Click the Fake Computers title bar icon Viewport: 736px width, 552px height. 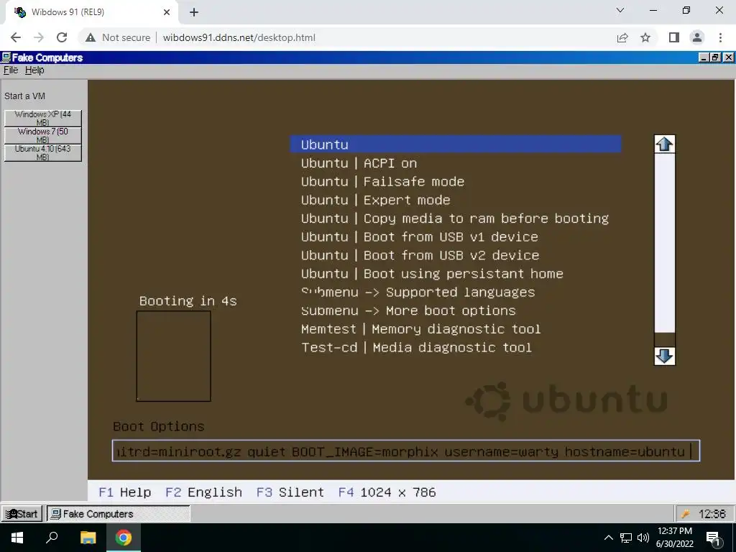tap(6, 57)
